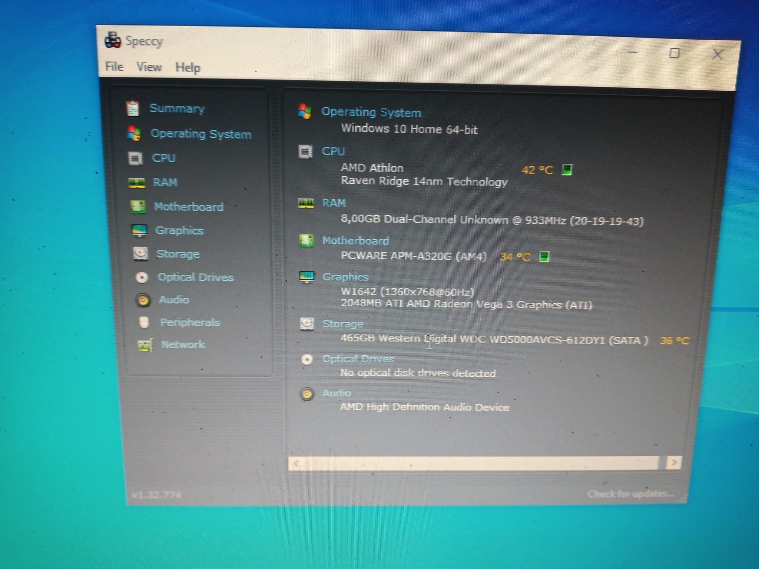Click the Operating System flag icon in sidebar
Screen dimensions: 759x569
click(134, 133)
